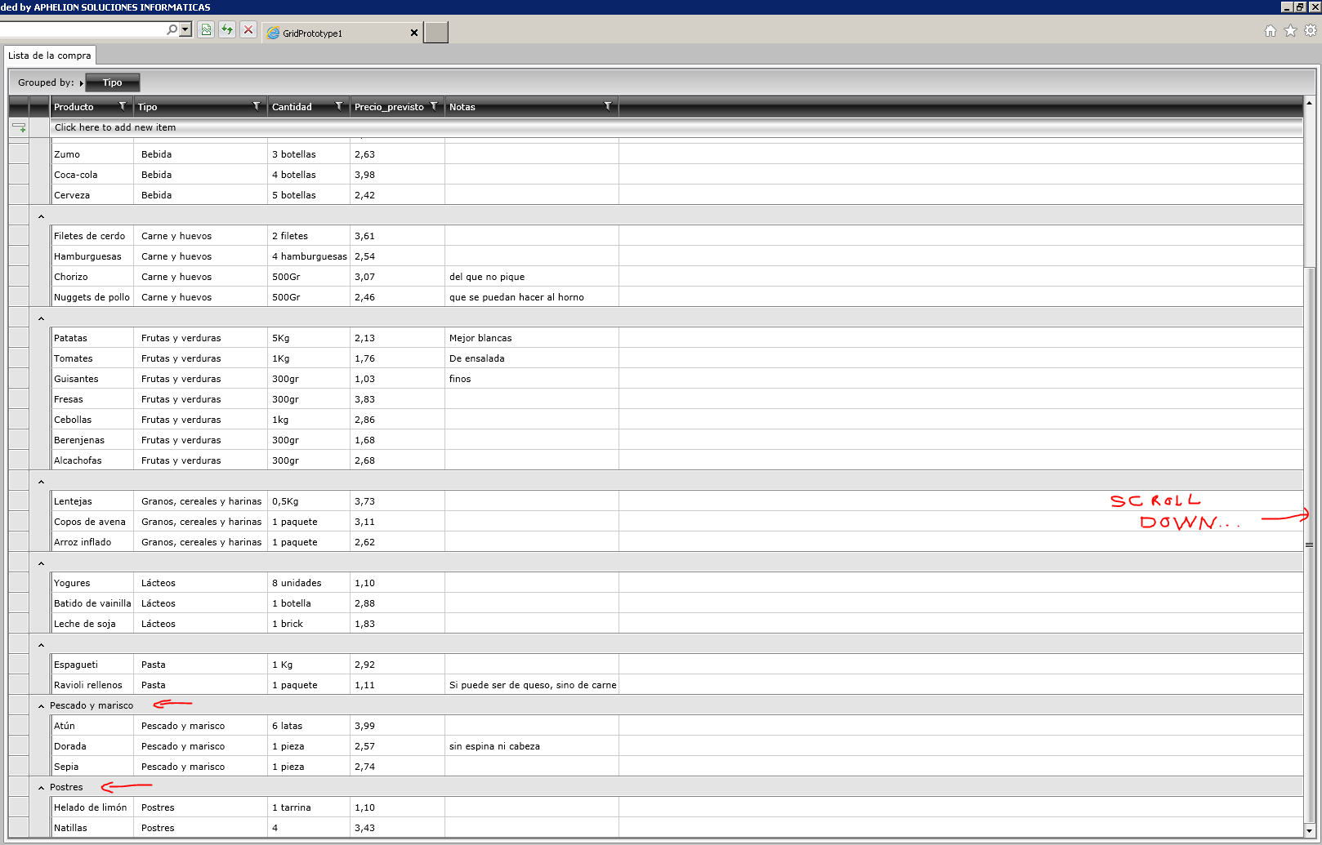
Task: Refresh the page with the green arrows icon
Action: click(227, 29)
